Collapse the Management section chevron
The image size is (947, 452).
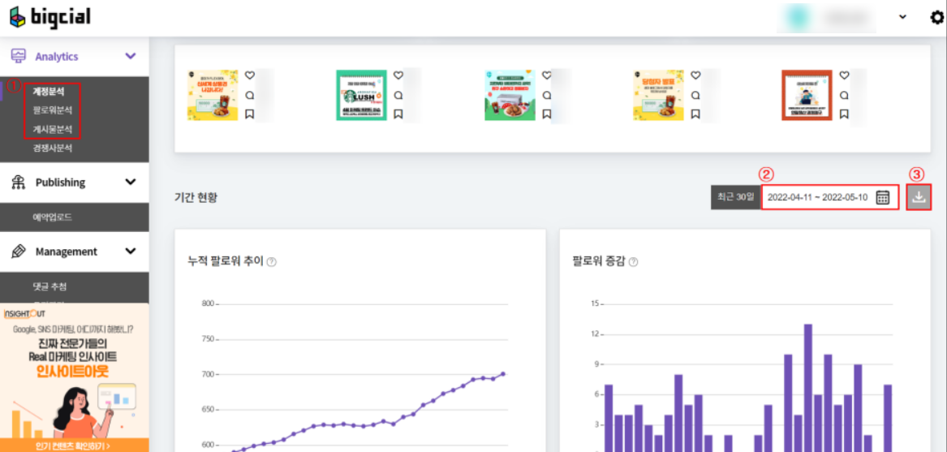[131, 251]
